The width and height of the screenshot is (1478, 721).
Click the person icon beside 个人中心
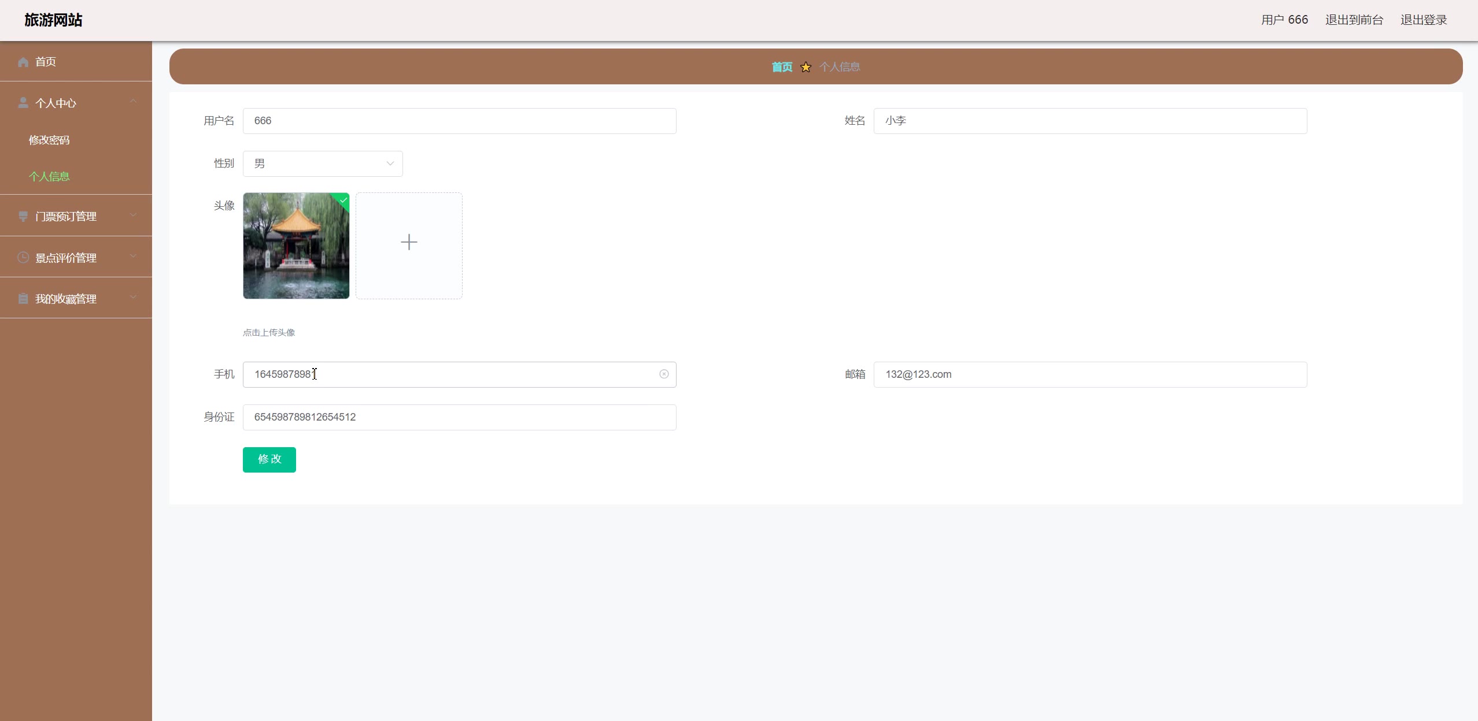pyautogui.click(x=23, y=103)
